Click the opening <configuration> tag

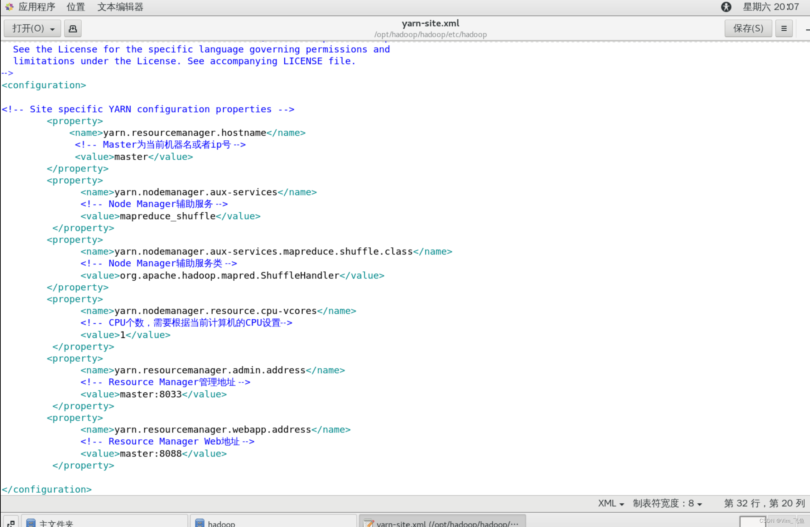44,85
